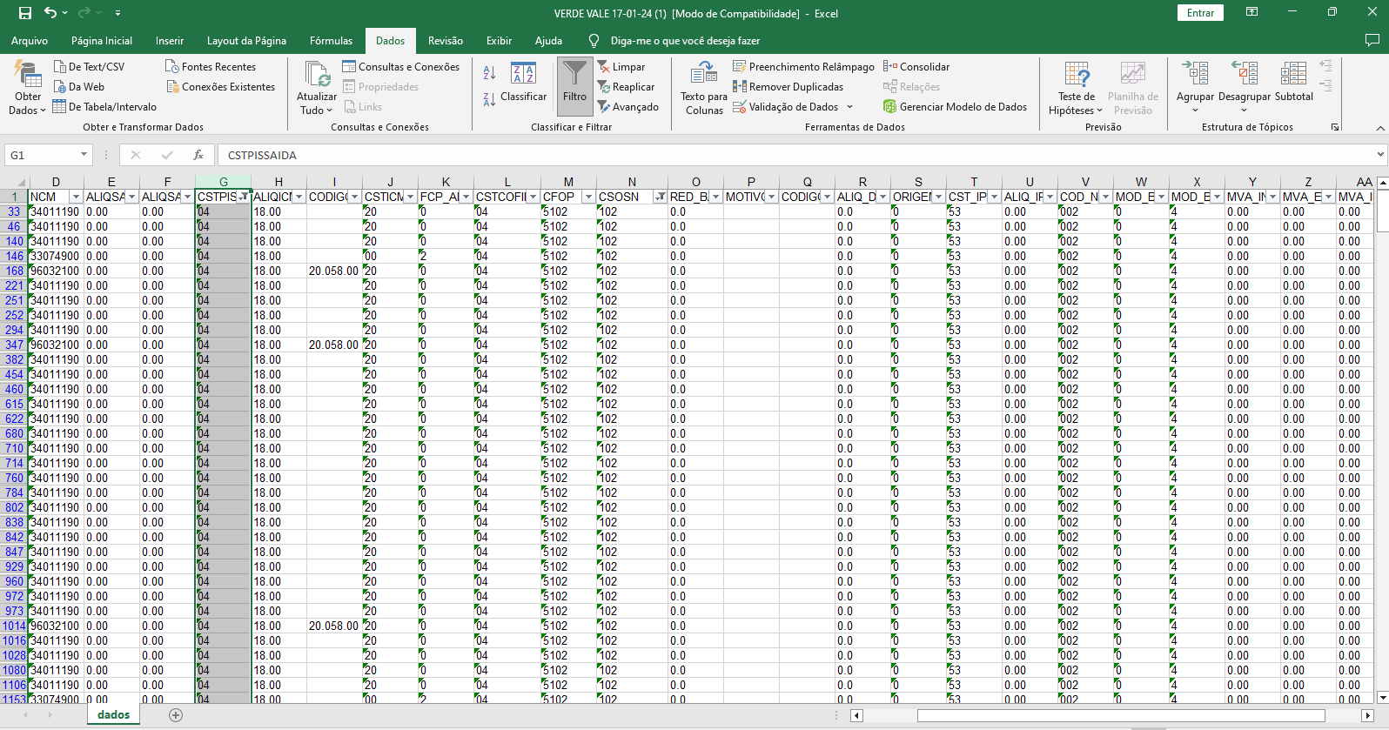The image size is (1389, 730).
Task: Open Arquivo tab
Action: click(30, 41)
